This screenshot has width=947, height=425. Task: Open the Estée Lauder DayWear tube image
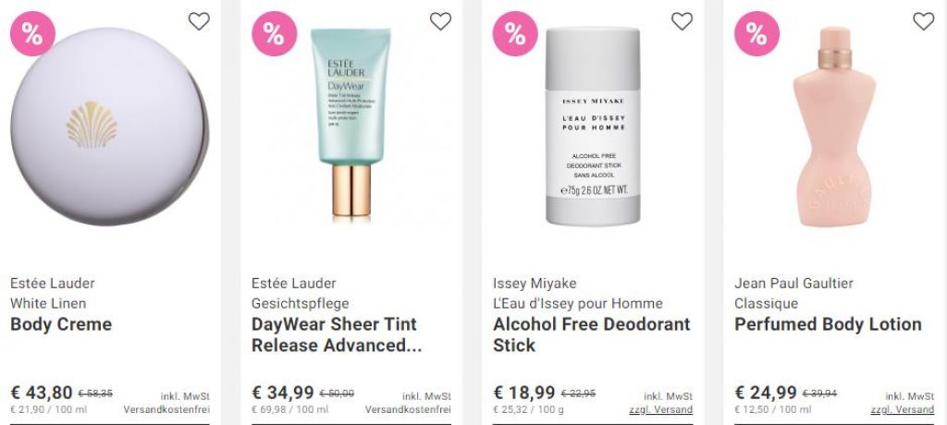pos(351,123)
